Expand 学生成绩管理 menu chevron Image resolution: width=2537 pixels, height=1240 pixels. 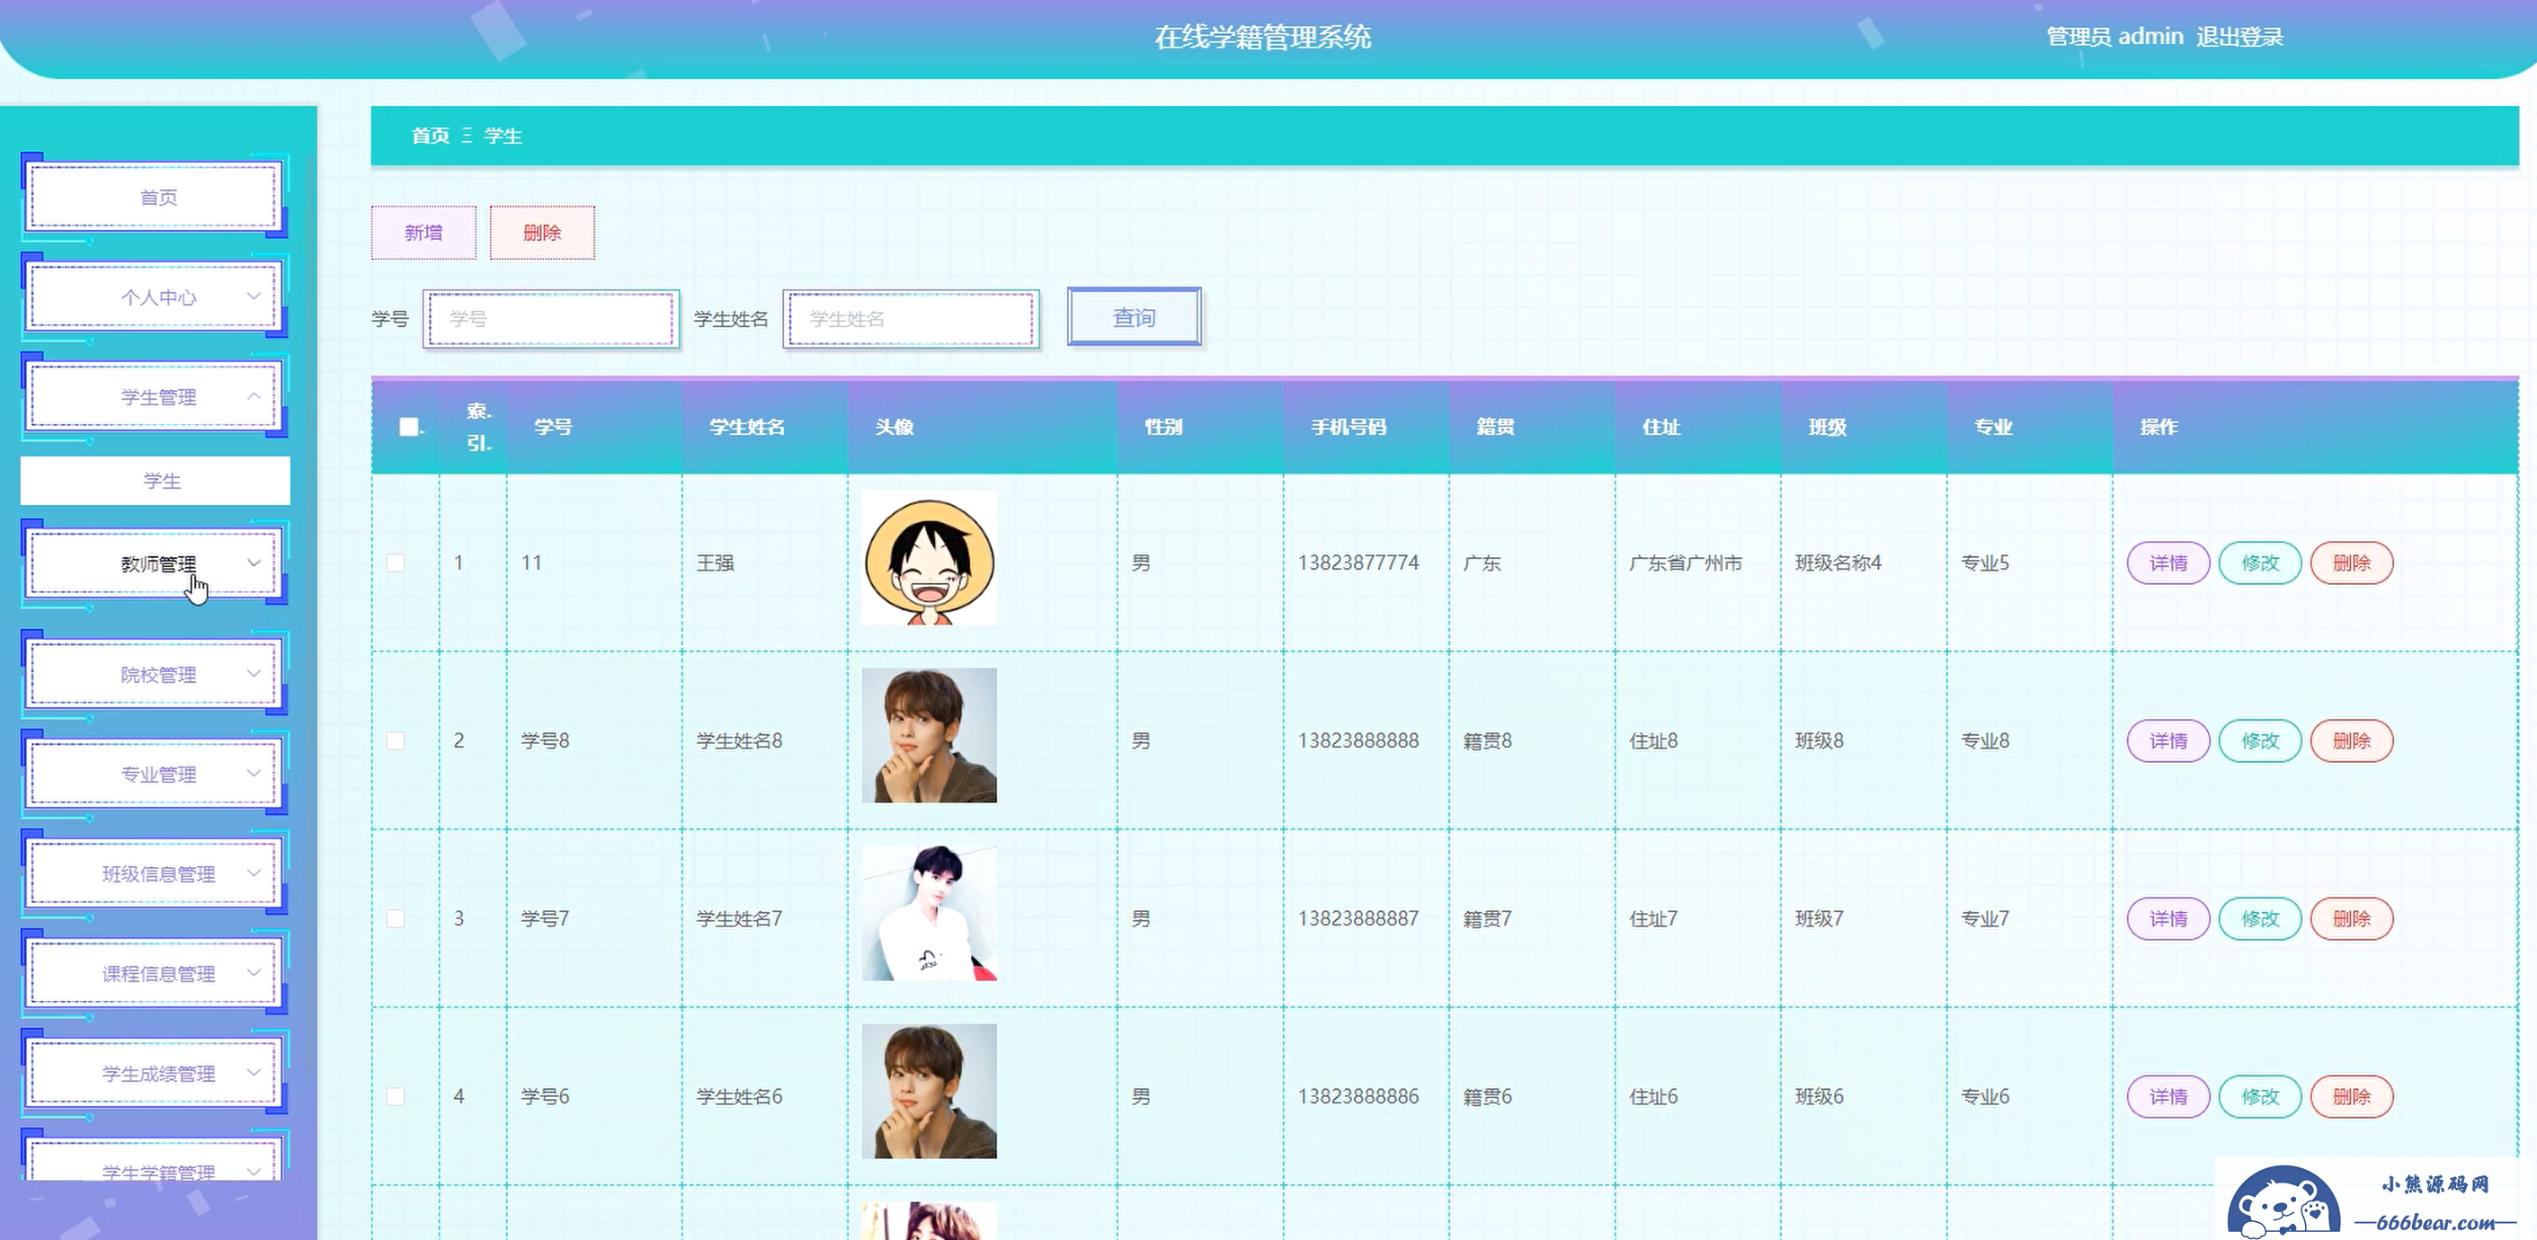(254, 1073)
